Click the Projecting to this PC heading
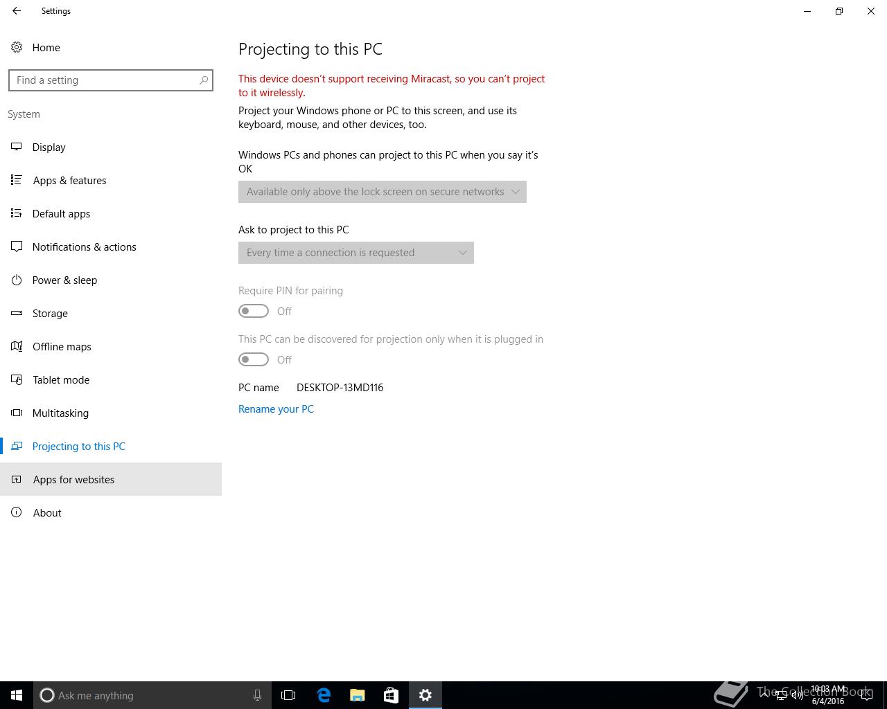 [310, 49]
